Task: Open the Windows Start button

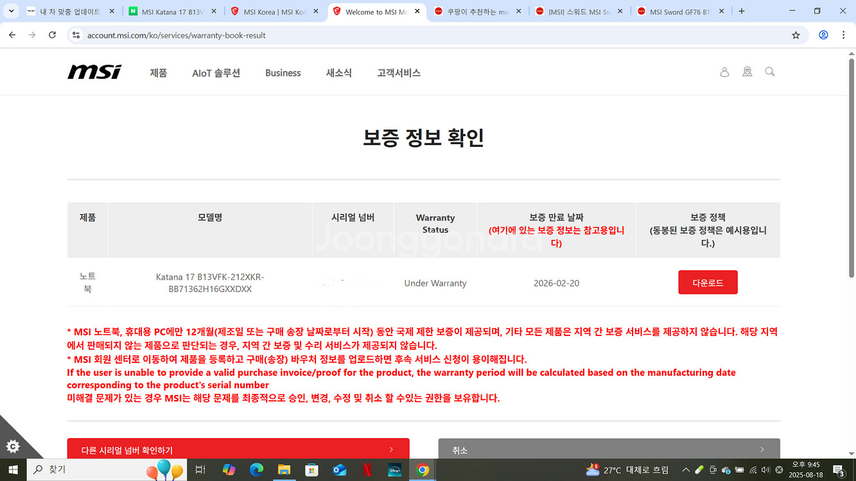Action: (13, 470)
